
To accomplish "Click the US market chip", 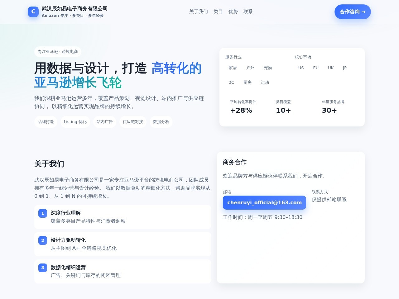I will pos(301,68).
